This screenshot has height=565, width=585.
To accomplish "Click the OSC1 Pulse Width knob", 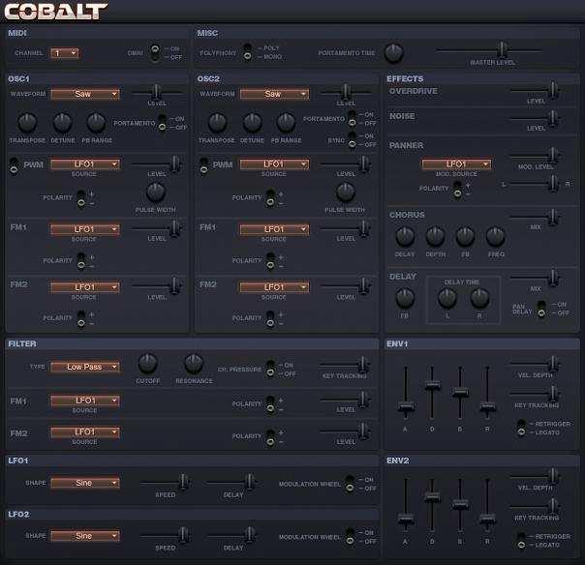I will pos(156,192).
